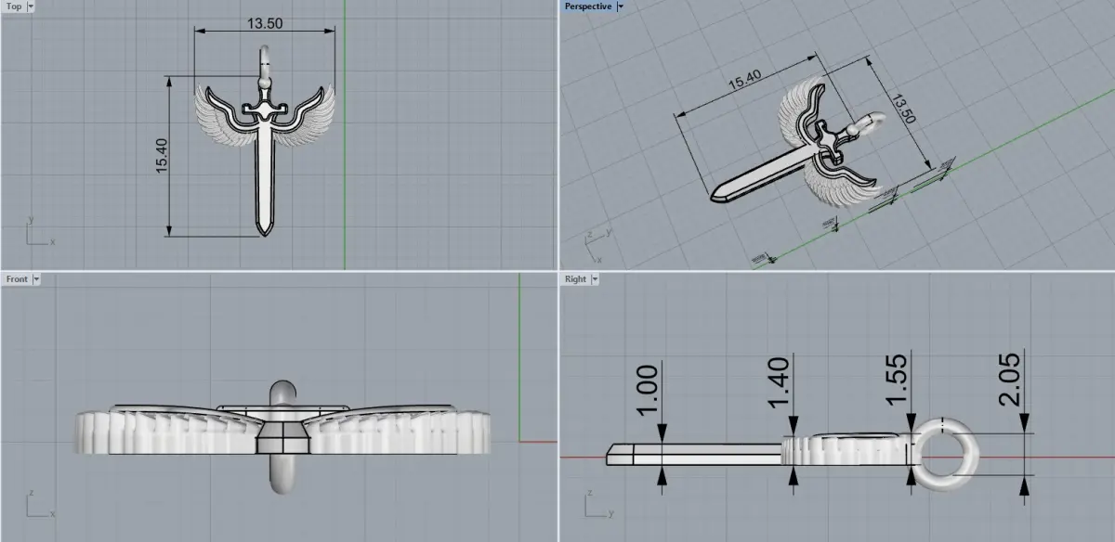Viewport: 1115px width, 542px height.
Task: Open the Right viewport dropdown arrow
Action: click(x=595, y=278)
